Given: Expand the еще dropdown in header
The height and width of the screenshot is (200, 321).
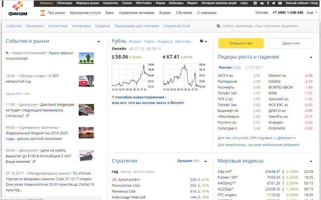Looking at the screenshot, I should tap(311, 12).
